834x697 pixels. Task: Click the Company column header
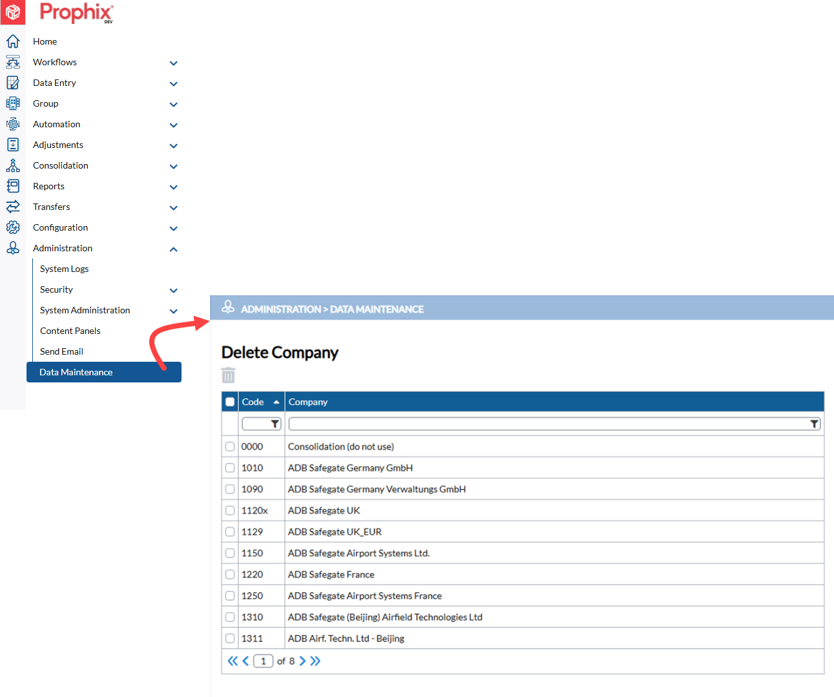[x=554, y=402]
